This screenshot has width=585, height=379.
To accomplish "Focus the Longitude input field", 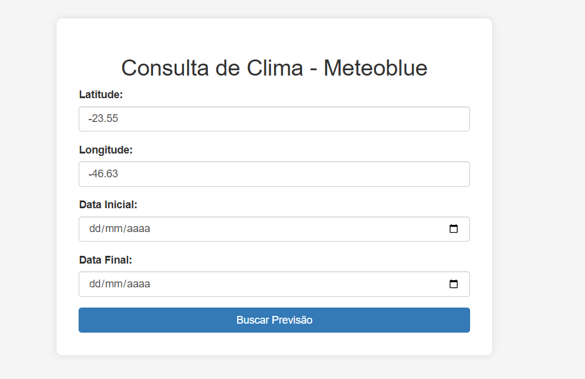I will 274,174.
